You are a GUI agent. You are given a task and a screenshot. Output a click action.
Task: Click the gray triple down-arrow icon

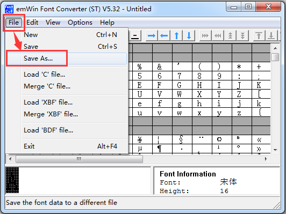click(242, 35)
